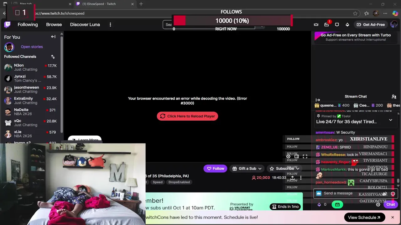Collapse the For You sidebar
The height and width of the screenshot is (225, 401).
53,37
